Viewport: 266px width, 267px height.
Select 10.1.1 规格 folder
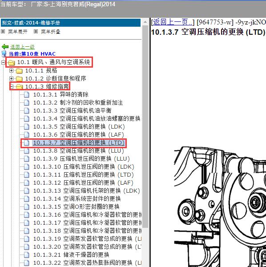pos(41,70)
